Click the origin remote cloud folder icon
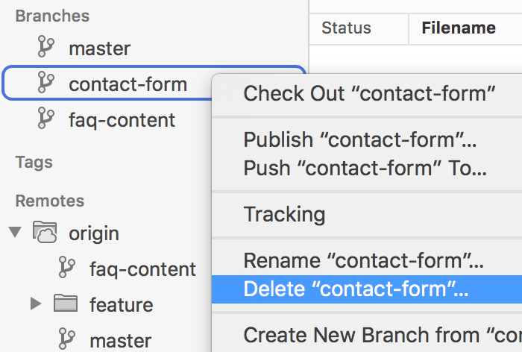This screenshot has height=352, width=522. 45,233
